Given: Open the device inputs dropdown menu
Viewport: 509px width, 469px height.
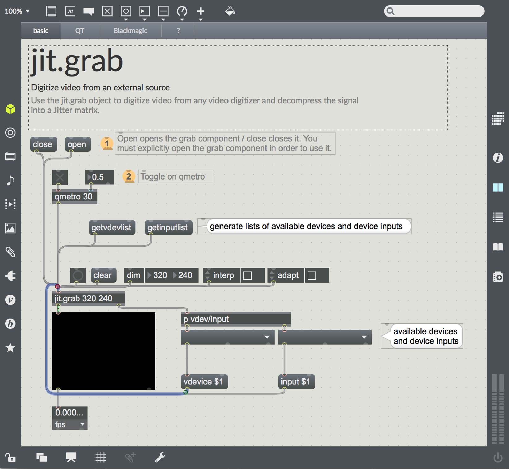Looking at the screenshot, I should (x=325, y=337).
